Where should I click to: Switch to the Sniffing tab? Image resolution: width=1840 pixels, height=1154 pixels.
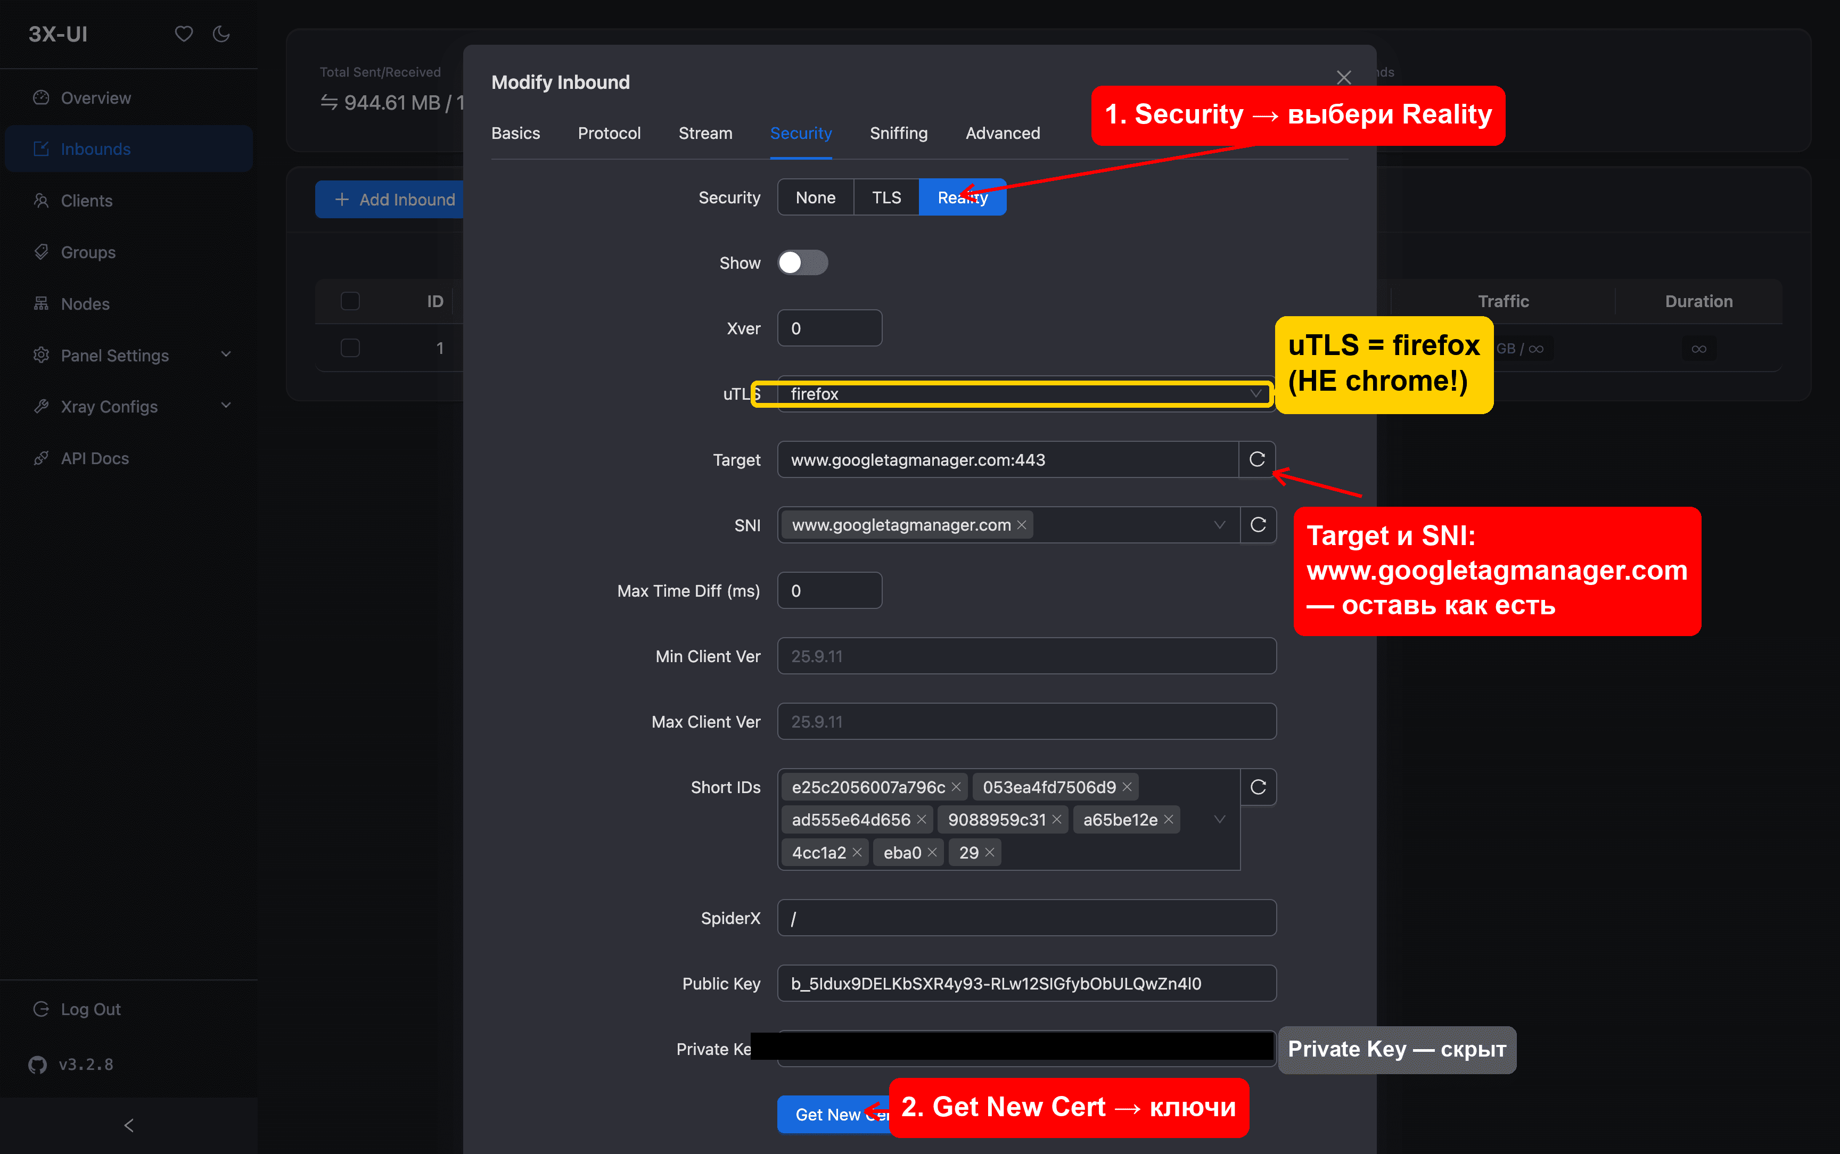898,133
